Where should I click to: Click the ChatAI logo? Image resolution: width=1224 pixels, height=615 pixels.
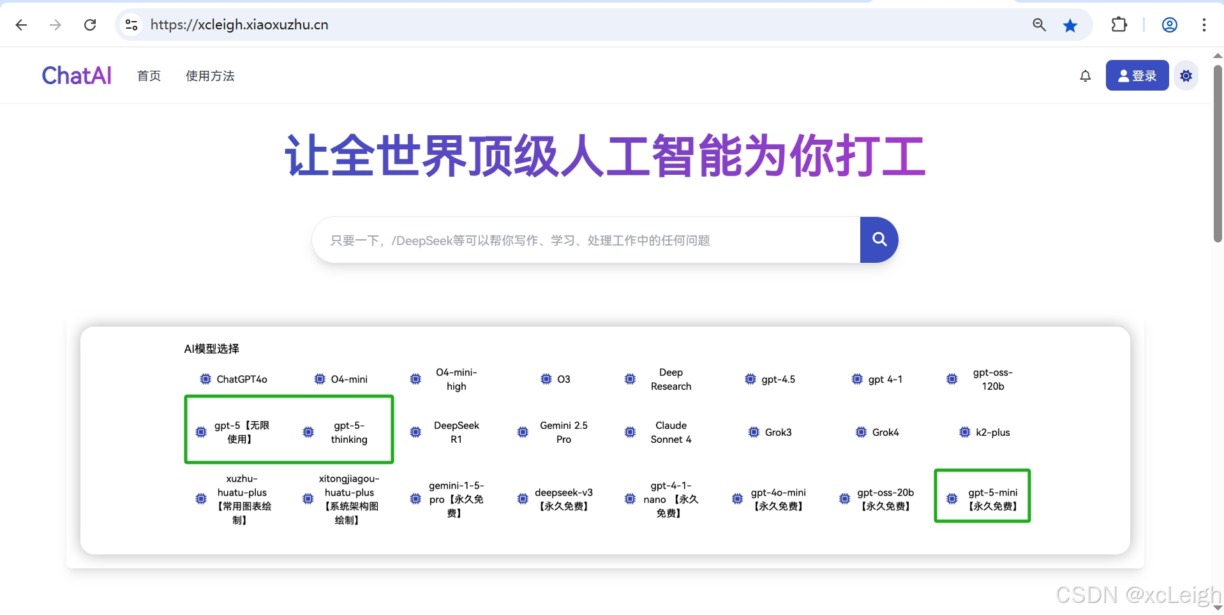click(x=77, y=75)
